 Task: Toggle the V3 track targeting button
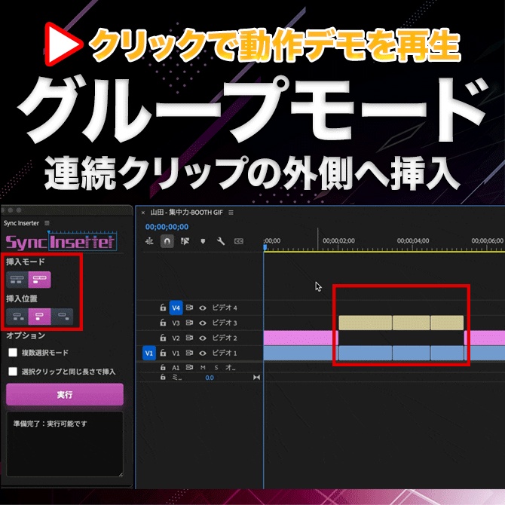pos(176,323)
